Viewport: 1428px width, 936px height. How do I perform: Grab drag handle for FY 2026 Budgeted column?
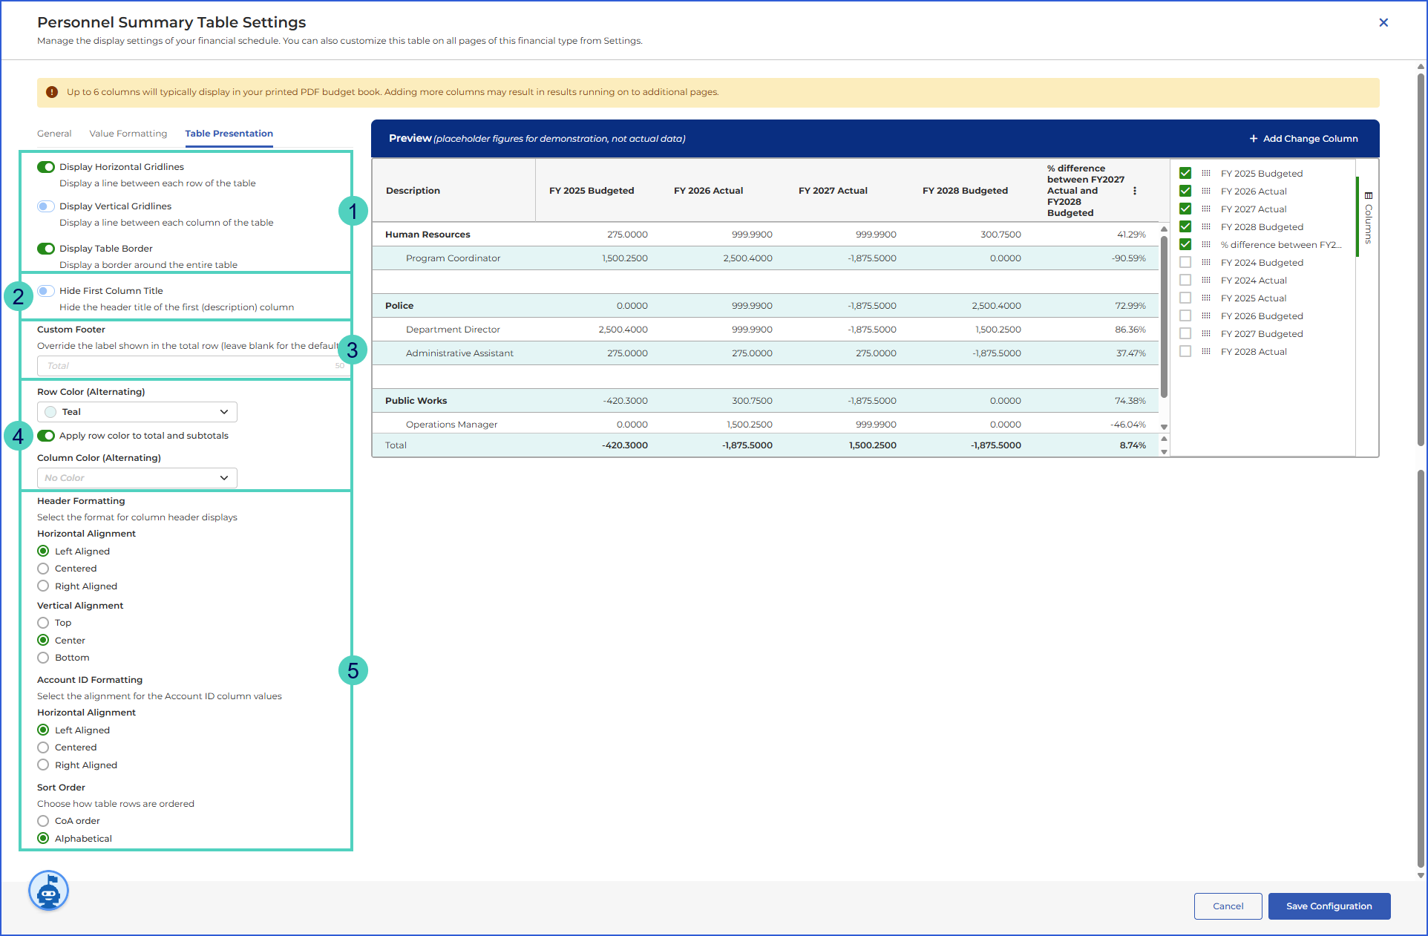(x=1206, y=316)
